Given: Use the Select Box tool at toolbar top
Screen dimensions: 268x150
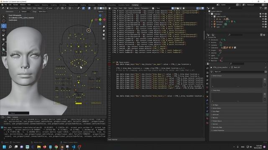Looking at the screenshot, I should pos(4,16).
